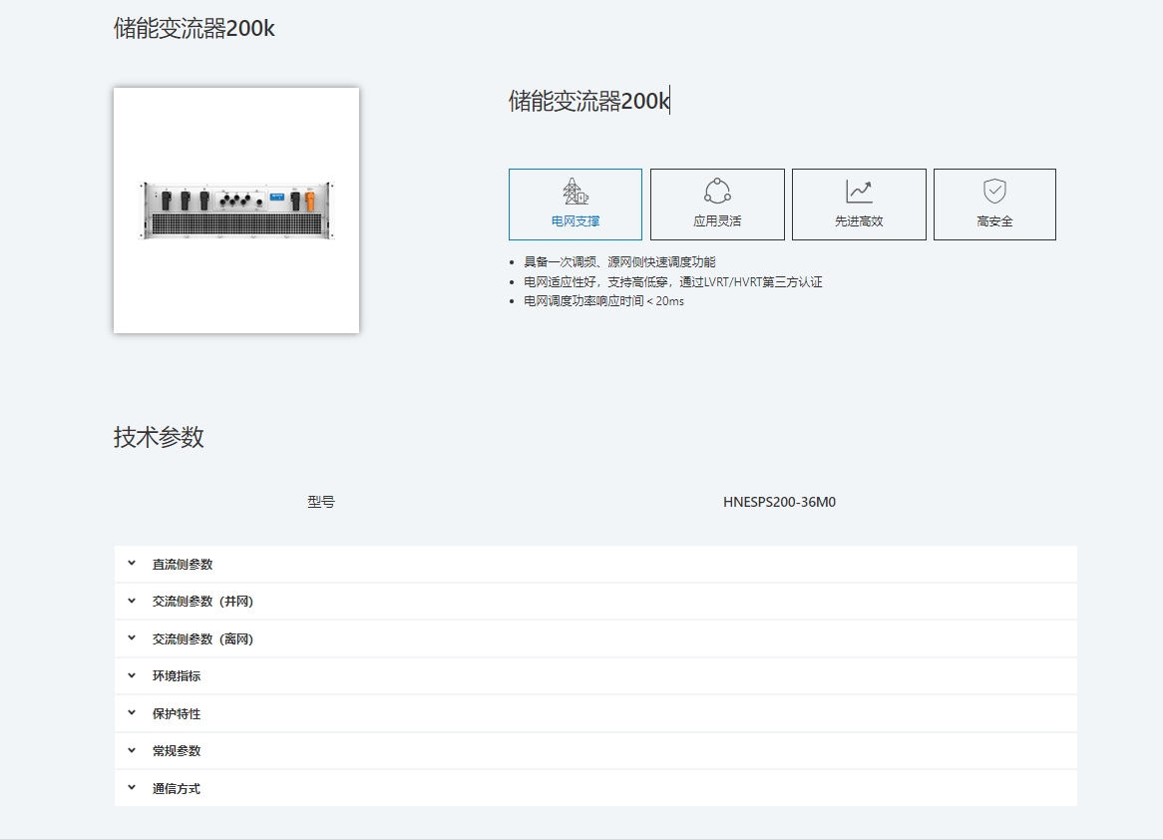Show the 高安全 tab label
Viewport: 1163px width, 840px height.
994,221
